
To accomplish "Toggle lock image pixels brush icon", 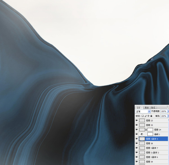I will (x=146, y=116).
